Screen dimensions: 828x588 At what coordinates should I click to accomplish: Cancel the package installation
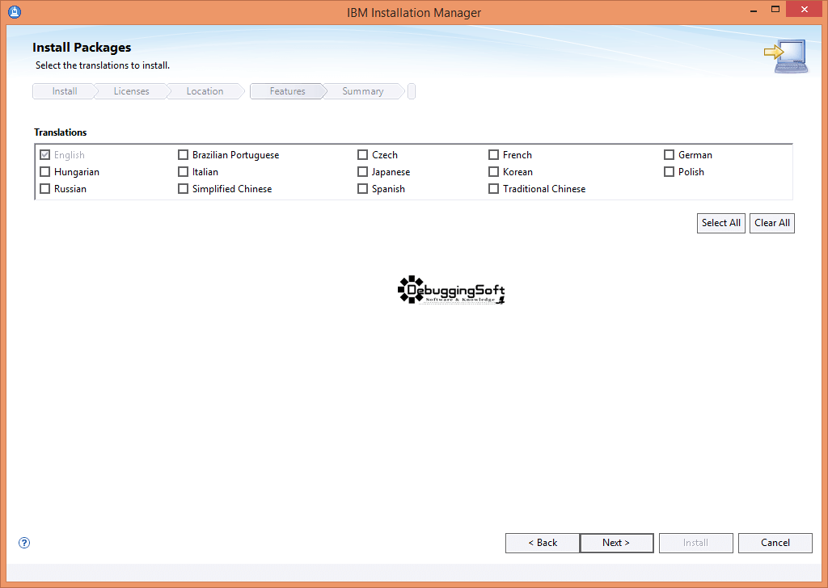775,543
